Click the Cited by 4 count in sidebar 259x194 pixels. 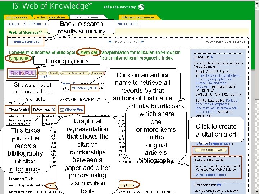click(x=212, y=57)
